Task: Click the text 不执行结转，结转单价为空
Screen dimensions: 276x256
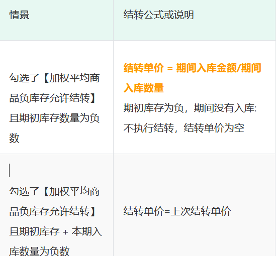Action: [184, 128]
